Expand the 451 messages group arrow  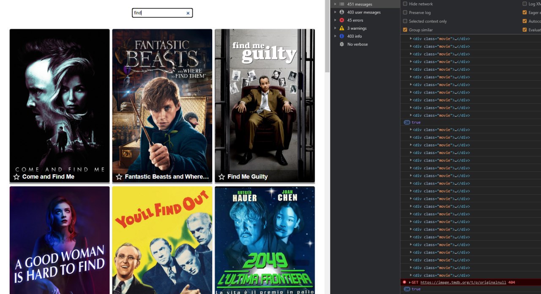tap(335, 4)
